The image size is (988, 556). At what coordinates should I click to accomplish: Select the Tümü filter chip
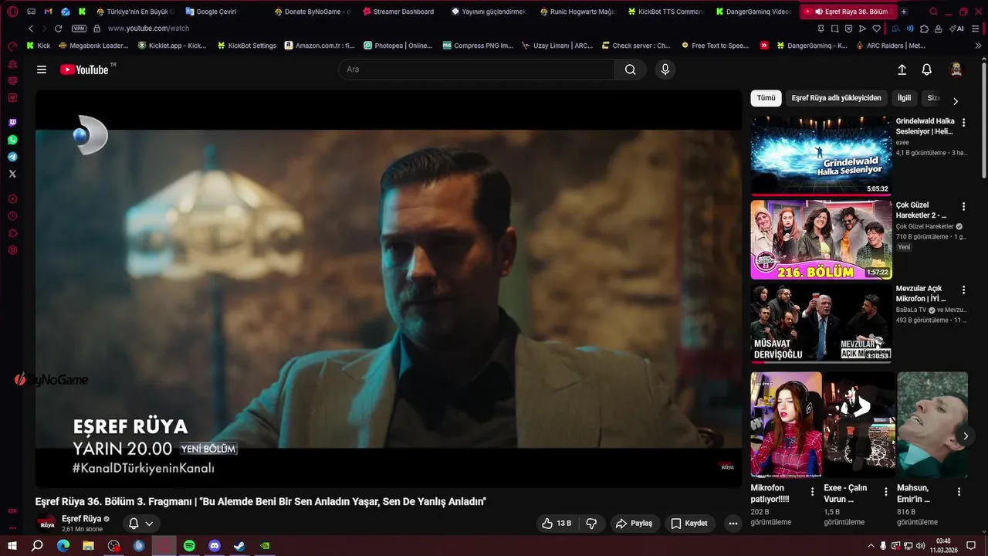[x=766, y=98]
